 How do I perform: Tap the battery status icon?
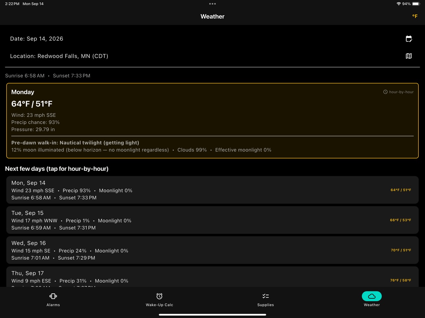pyautogui.click(x=416, y=4)
